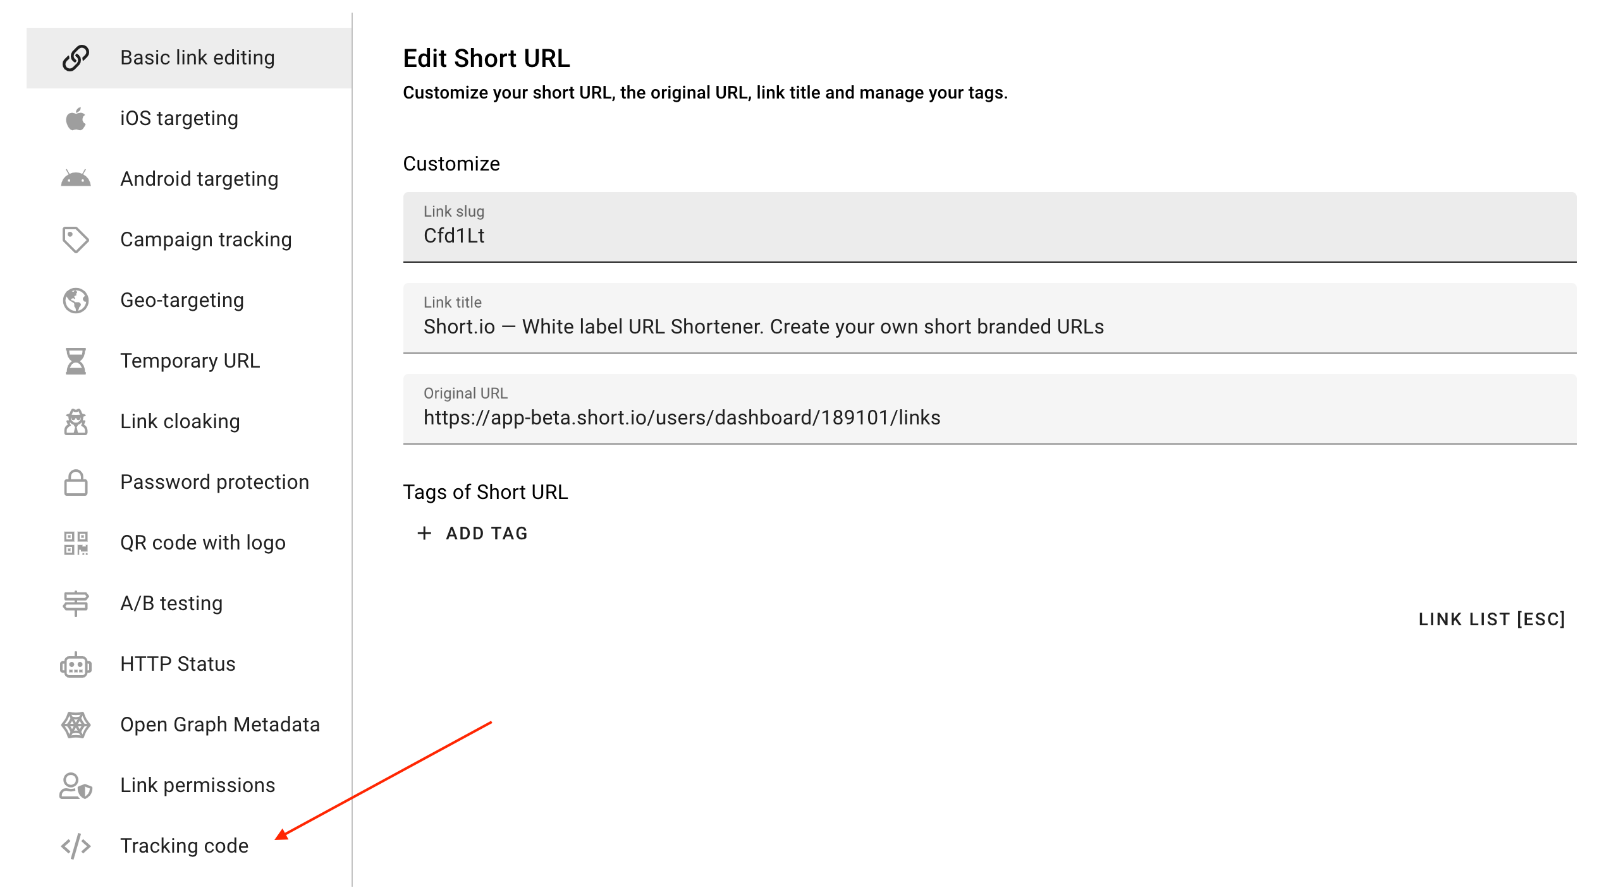Click the QR code icon
The height and width of the screenshot is (888, 1616).
pos(76,543)
